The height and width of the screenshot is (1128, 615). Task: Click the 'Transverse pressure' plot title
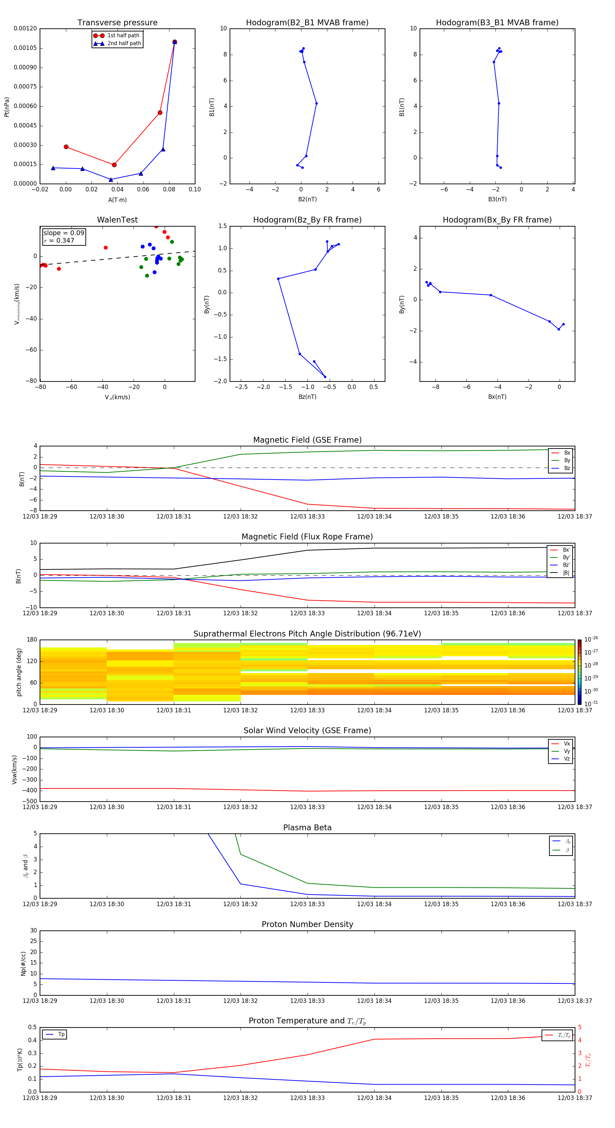click(x=117, y=23)
